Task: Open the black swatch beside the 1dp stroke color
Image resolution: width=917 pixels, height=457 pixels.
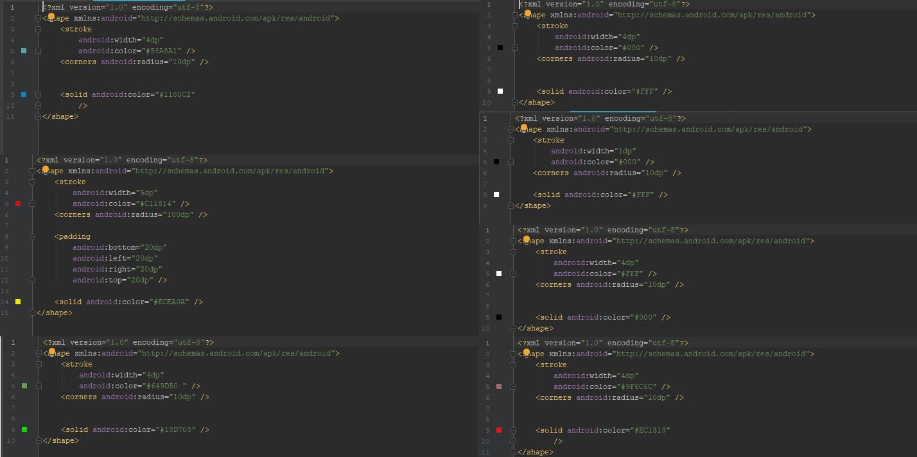Action: [x=496, y=162]
